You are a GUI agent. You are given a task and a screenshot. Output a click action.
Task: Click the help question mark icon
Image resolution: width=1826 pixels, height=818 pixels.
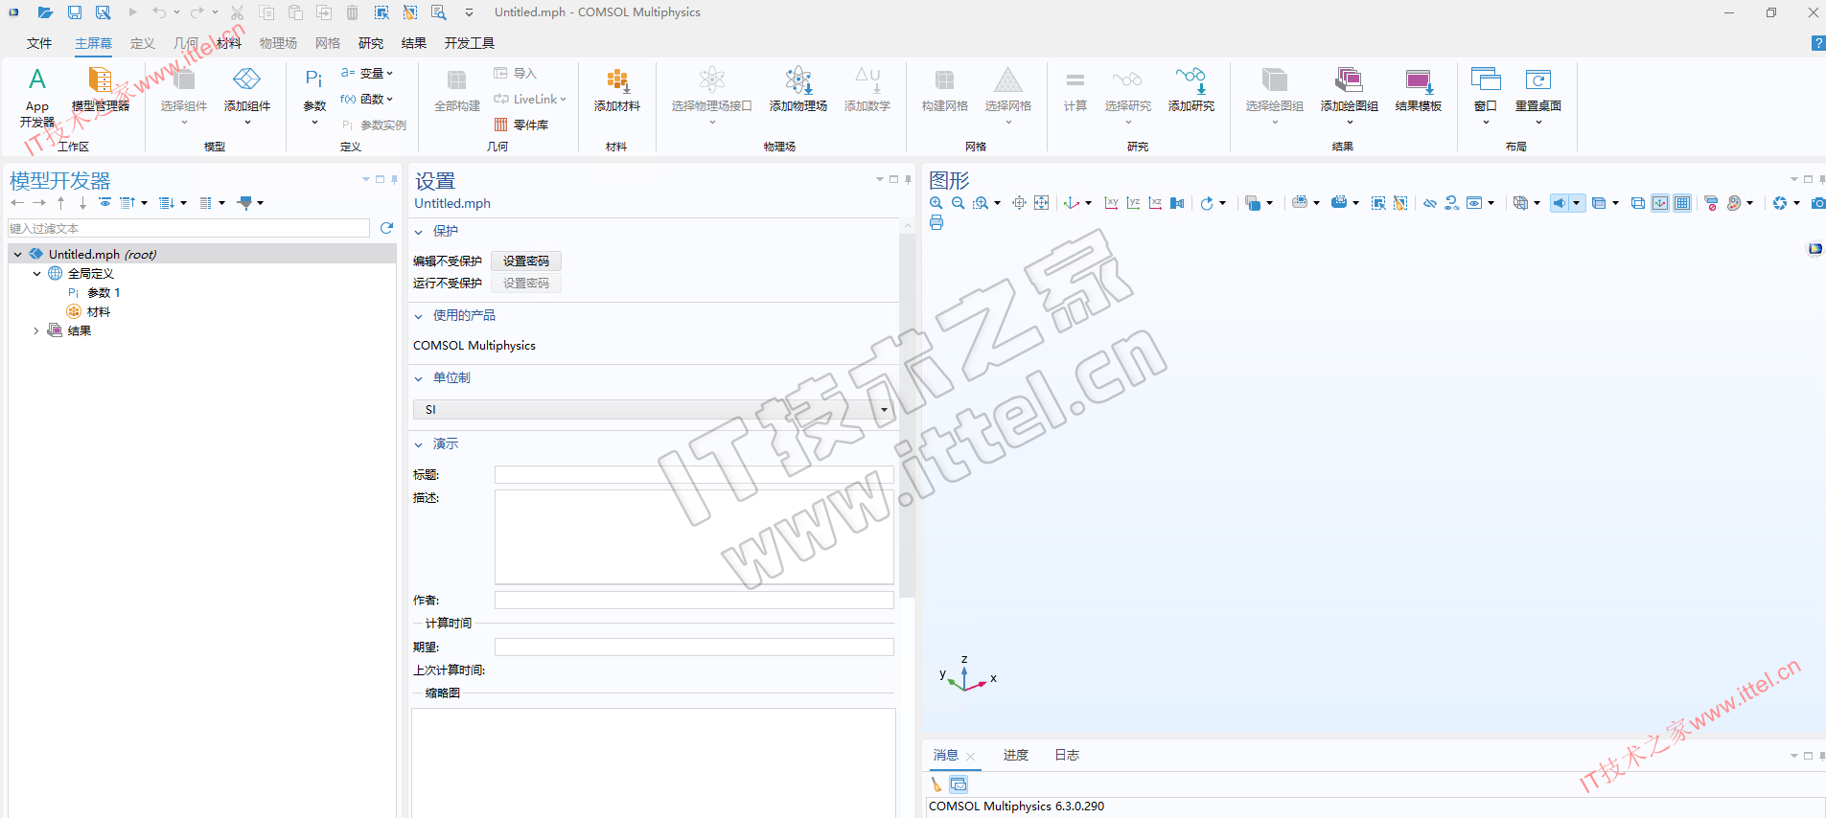pyautogui.click(x=1818, y=43)
